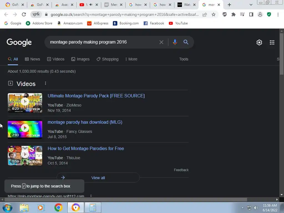Viewport: 284px width, 213px height.
Task: Open Chrome's three-dot menu
Action: [x=278, y=14]
